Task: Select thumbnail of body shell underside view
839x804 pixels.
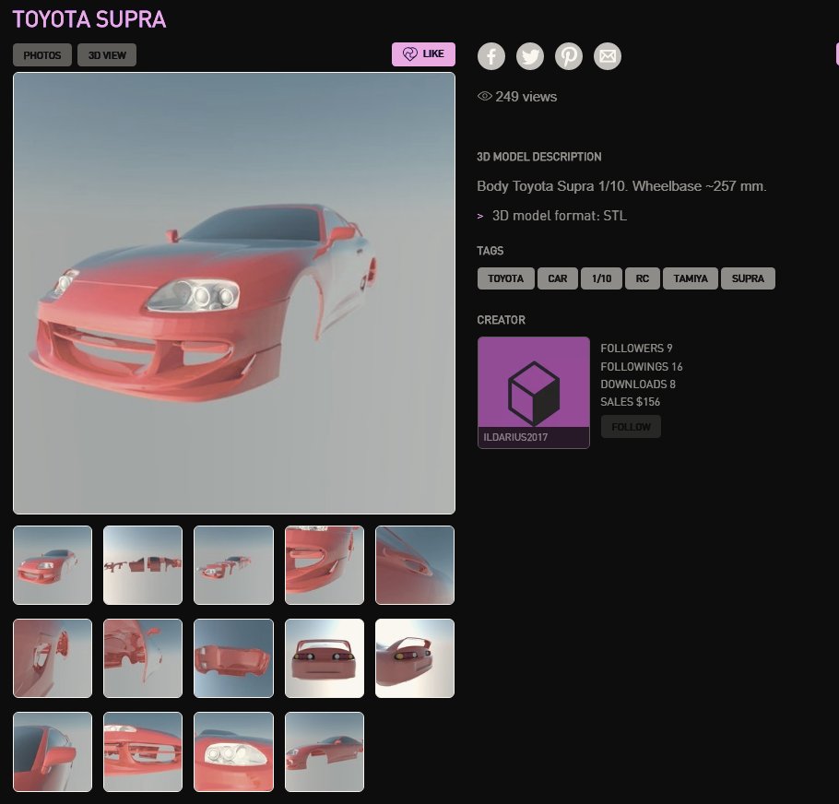Action: [x=234, y=658]
